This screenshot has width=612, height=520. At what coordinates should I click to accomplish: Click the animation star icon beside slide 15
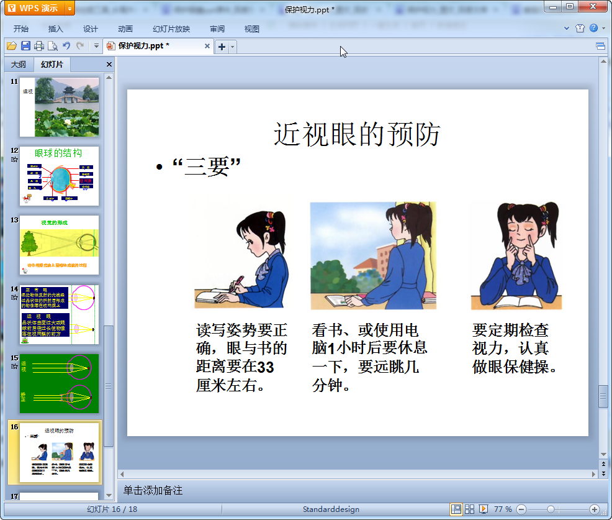[14, 367]
